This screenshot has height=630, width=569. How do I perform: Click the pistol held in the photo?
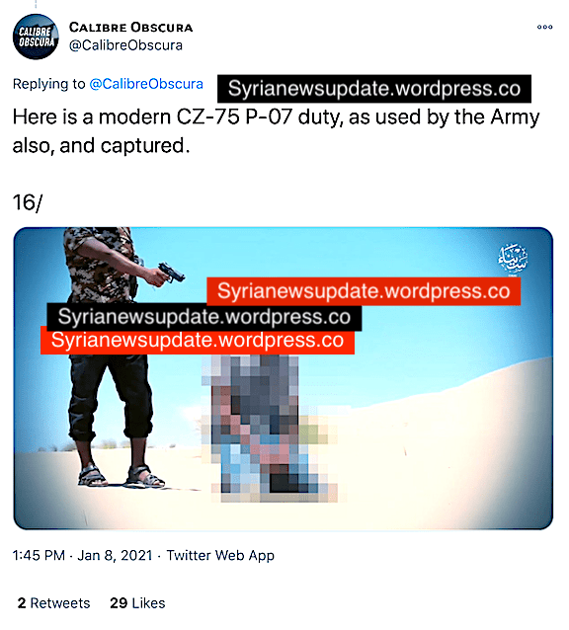171,273
